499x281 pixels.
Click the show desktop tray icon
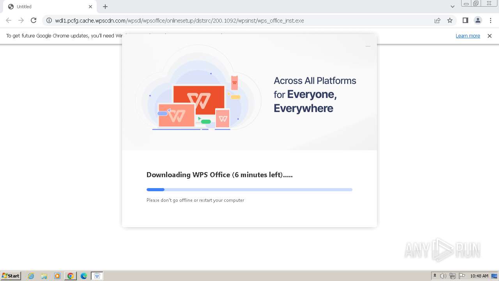tap(495, 276)
